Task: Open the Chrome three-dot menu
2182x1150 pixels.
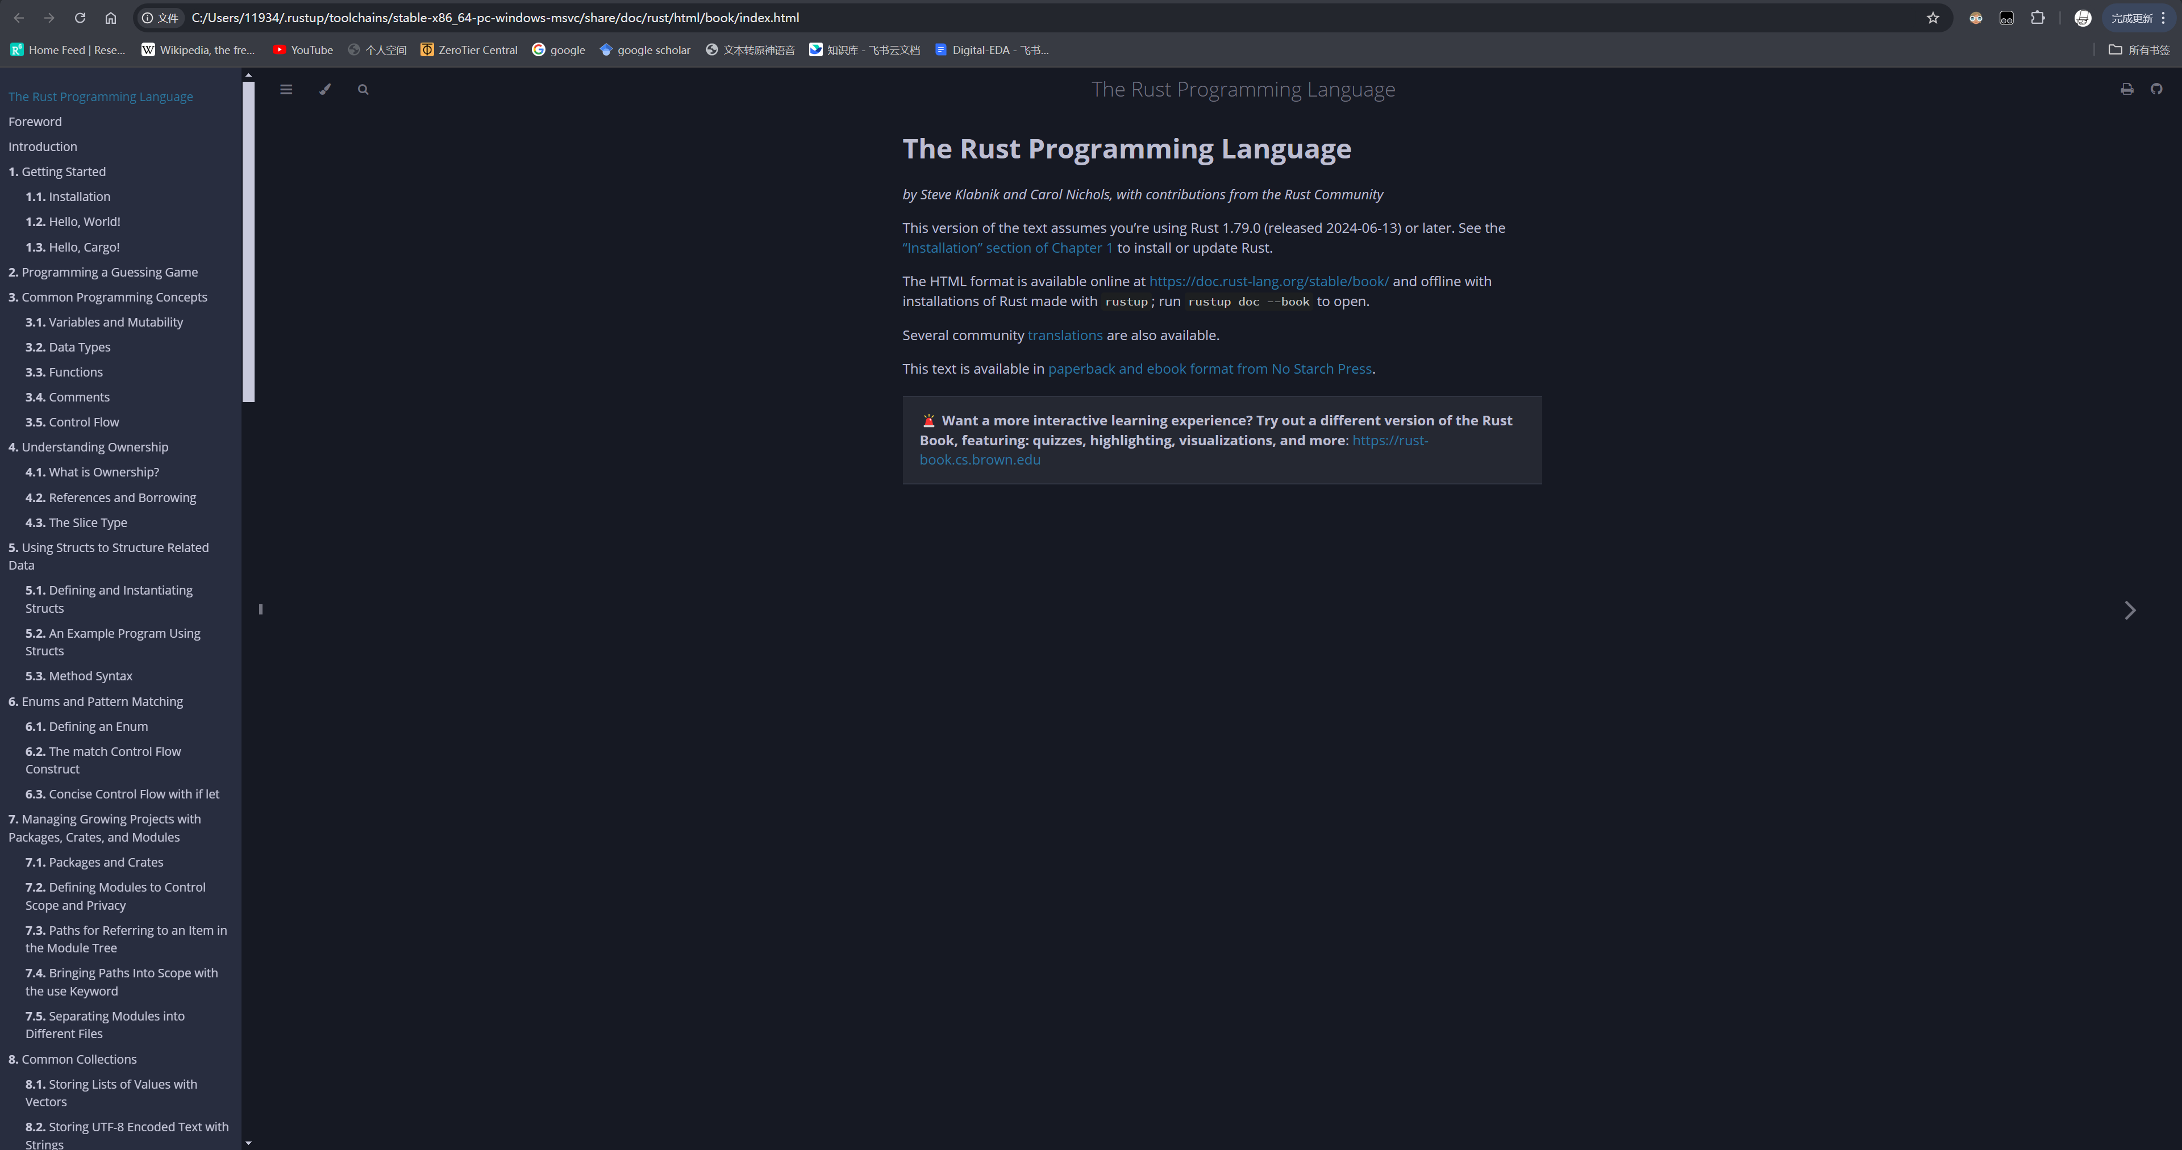Action: [x=2163, y=18]
